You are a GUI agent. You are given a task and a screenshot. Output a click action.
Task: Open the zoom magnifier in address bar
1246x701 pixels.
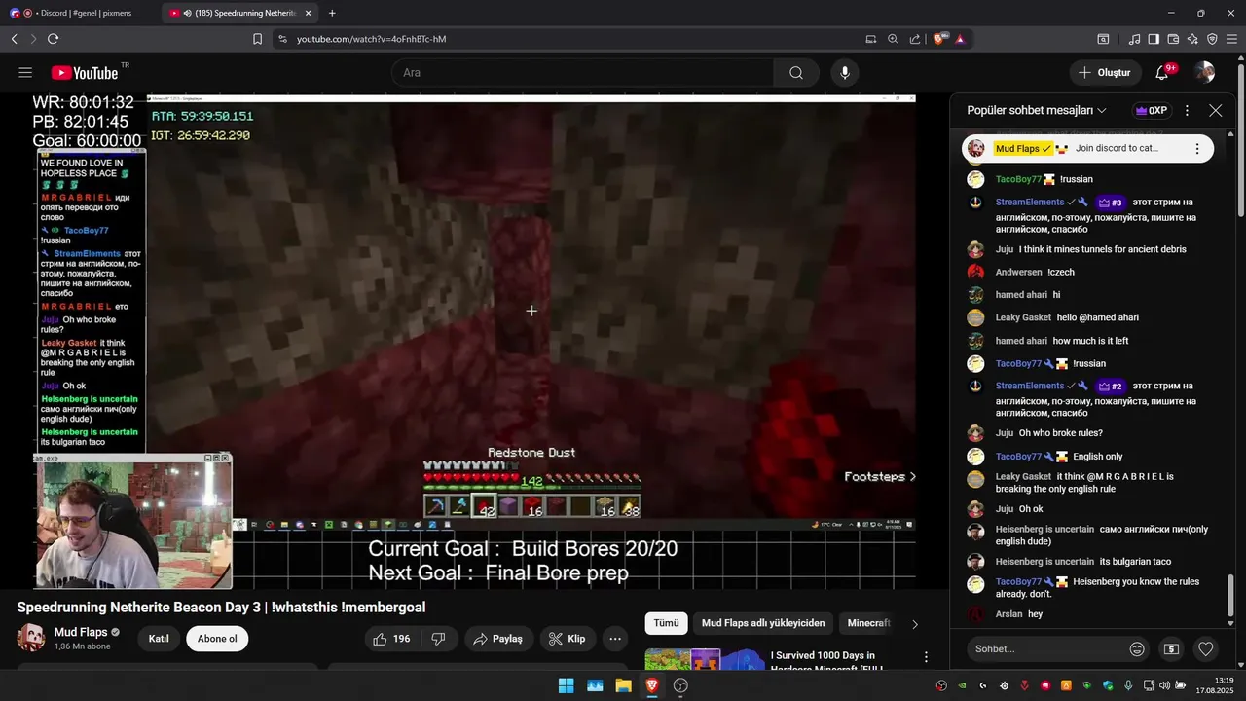893,39
